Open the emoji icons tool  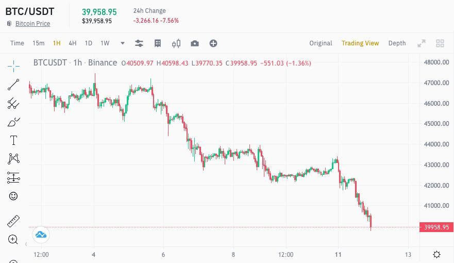point(13,196)
